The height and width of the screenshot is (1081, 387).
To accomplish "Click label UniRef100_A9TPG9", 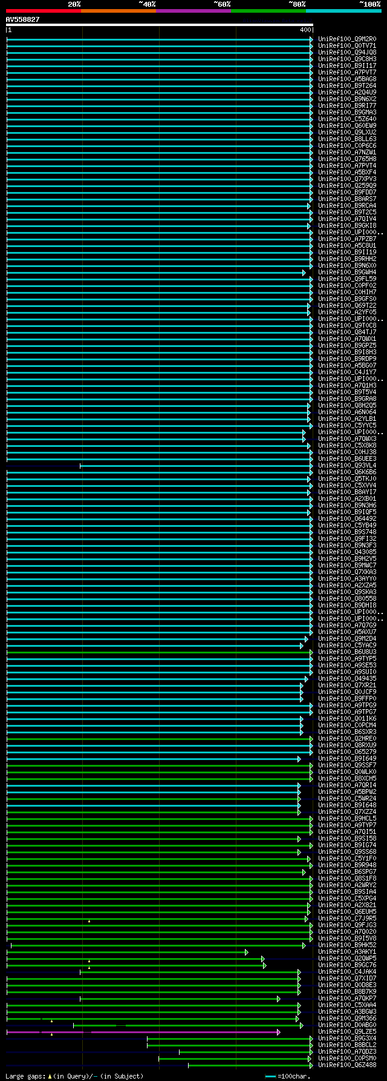I will 347,705.
